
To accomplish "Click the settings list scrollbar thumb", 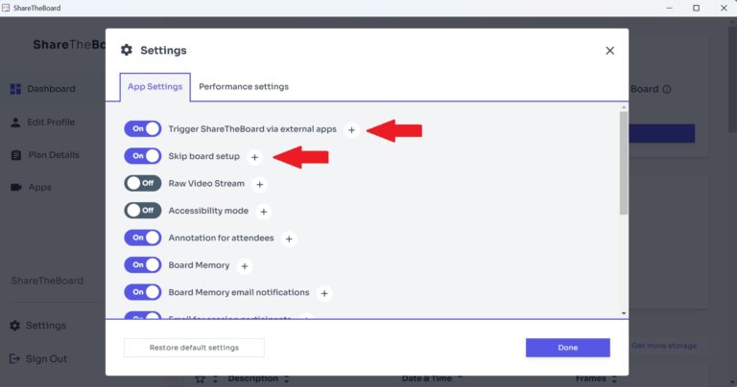I will tap(624, 163).
